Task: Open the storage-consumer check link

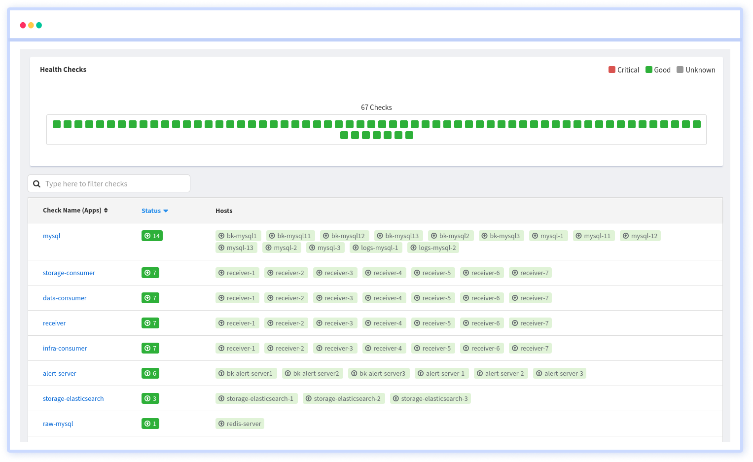Action: tap(69, 273)
